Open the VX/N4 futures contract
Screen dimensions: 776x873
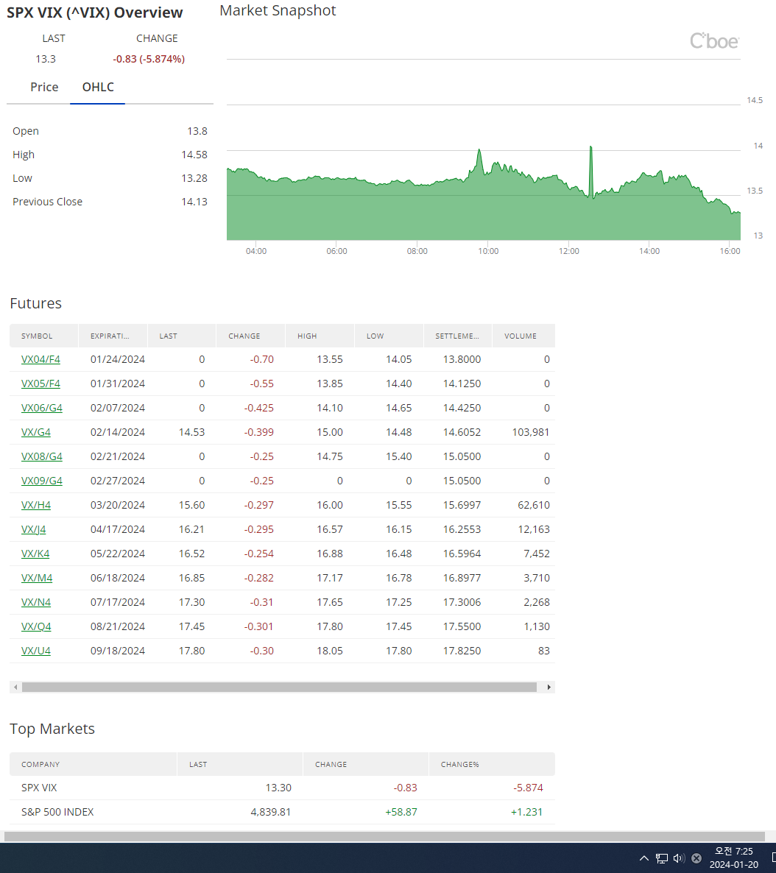pos(35,602)
